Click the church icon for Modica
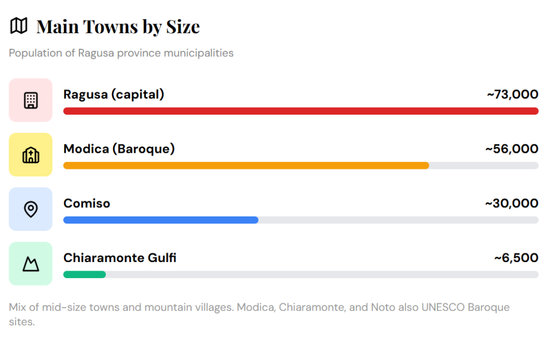The height and width of the screenshot is (343, 549). [x=31, y=155]
